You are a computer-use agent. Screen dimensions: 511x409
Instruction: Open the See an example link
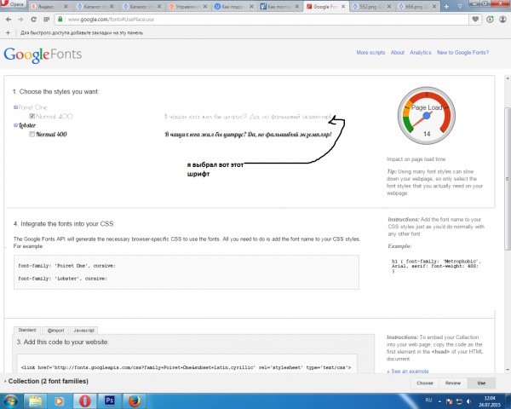click(408, 372)
